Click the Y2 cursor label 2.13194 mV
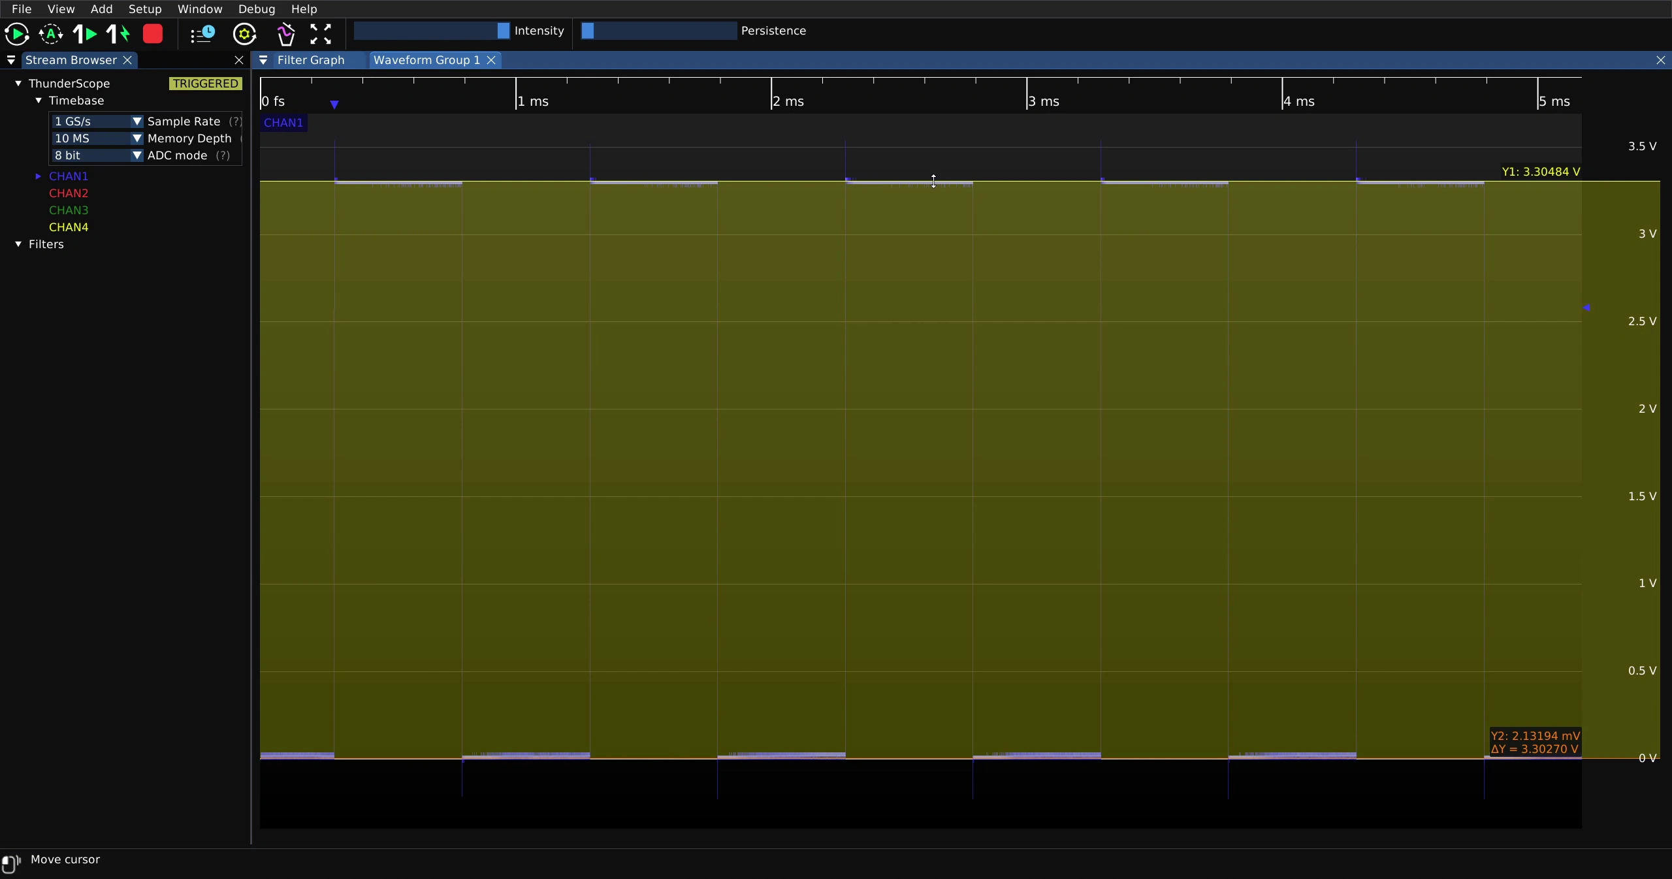The image size is (1672, 879). point(1535,736)
